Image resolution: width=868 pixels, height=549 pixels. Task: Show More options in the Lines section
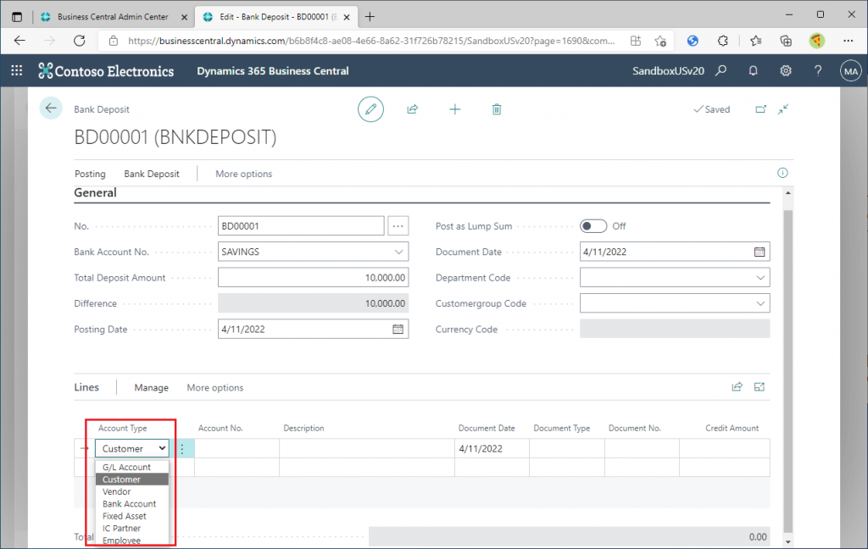(x=214, y=387)
